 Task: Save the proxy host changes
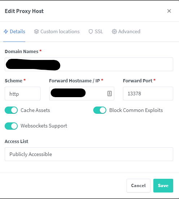163,186
